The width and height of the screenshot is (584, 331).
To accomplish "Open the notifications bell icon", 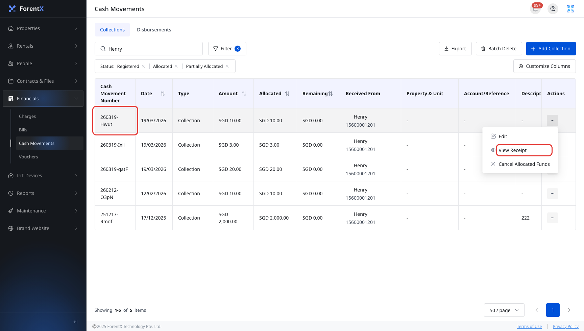I will tap(535, 9).
